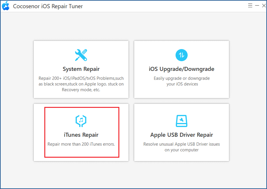
Task: Click the "Cocosenor iOS Repair Tuner" title text
Action: click(x=48, y=6)
